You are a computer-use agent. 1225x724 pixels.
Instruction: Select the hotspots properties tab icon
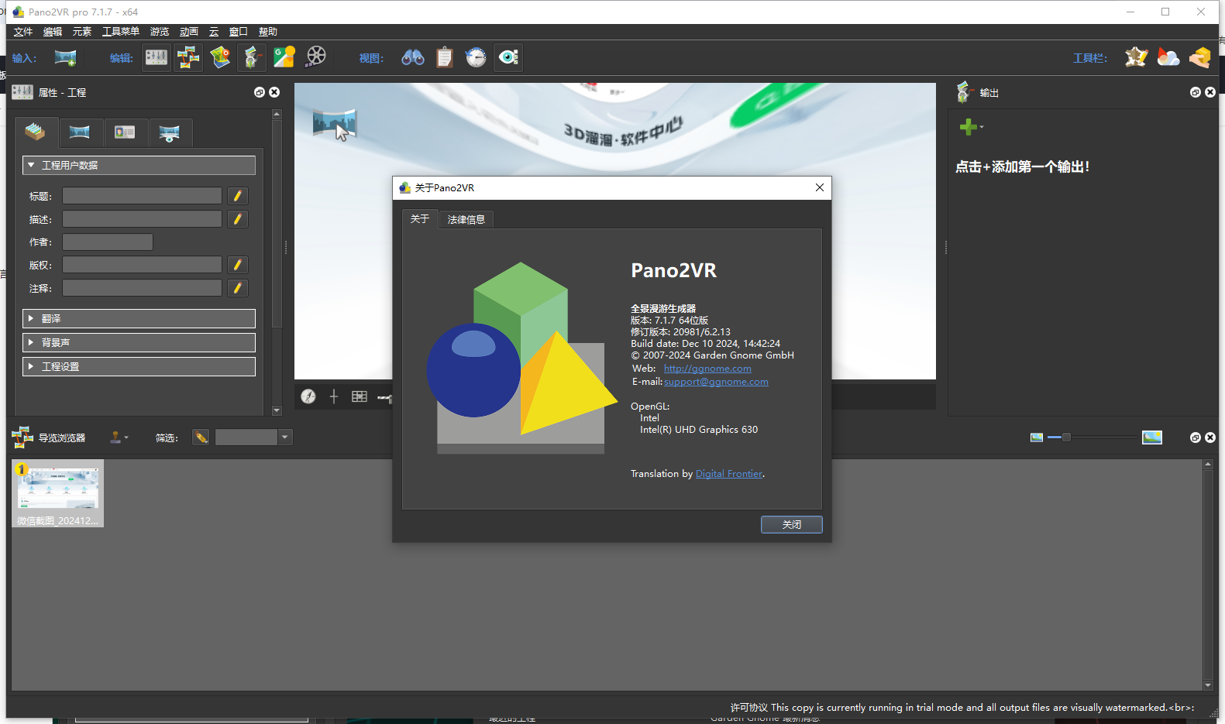pyautogui.click(x=170, y=132)
